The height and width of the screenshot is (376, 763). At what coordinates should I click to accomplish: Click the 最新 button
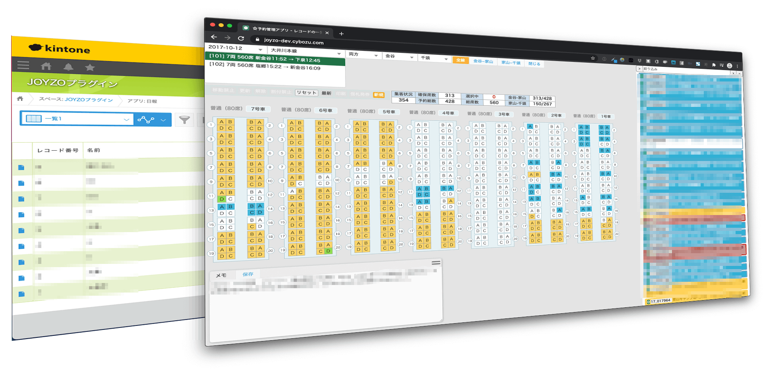326,93
